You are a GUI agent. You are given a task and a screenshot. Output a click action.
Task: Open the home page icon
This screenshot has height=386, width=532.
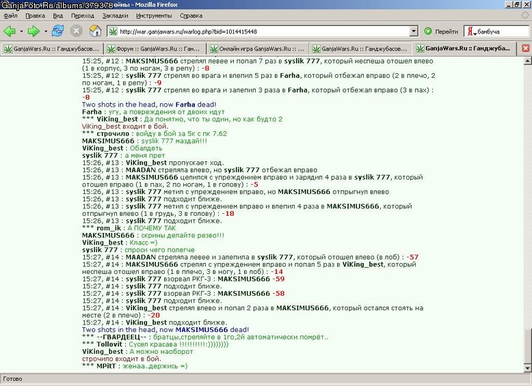95,31
